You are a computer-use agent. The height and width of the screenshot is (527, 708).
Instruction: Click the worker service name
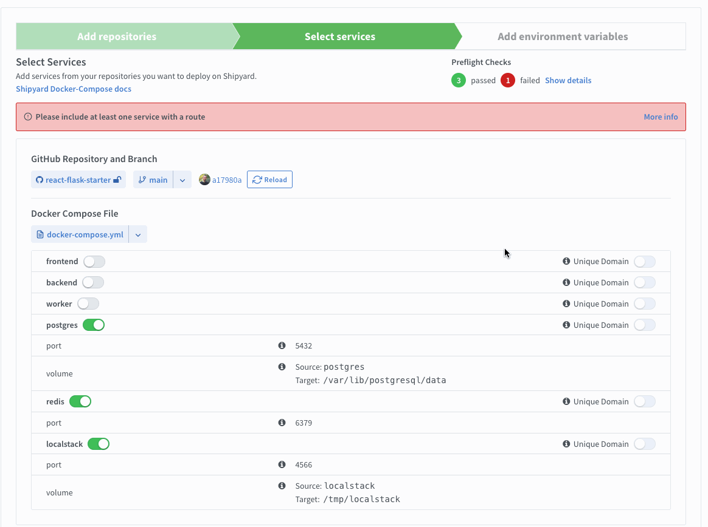click(x=59, y=304)
